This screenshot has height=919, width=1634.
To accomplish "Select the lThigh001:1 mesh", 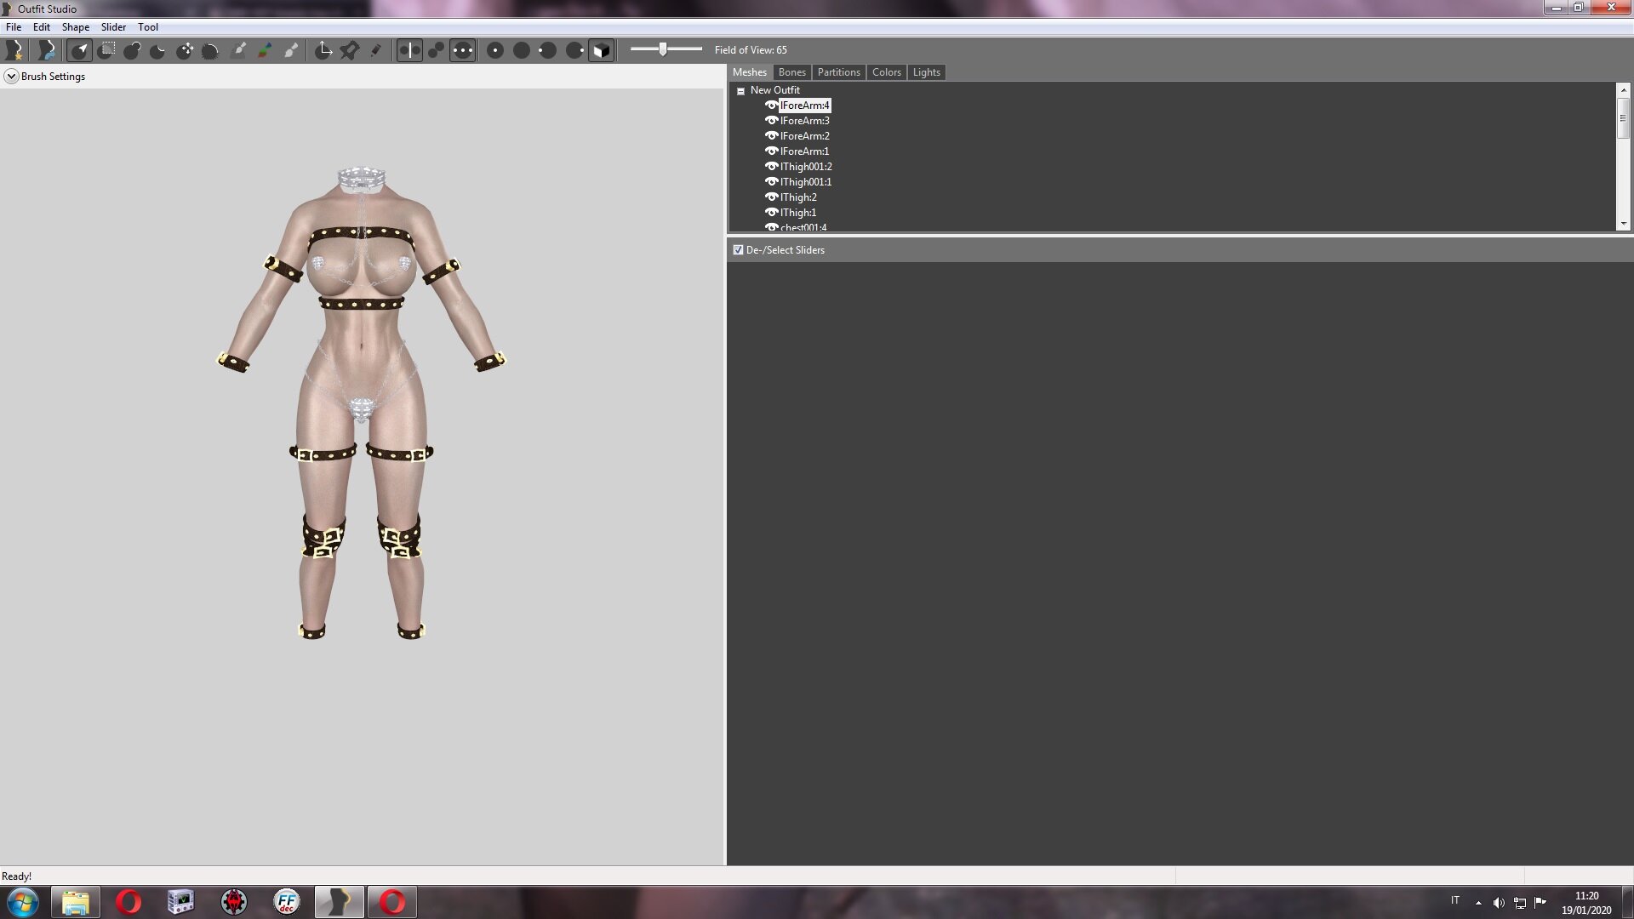I will [805, 182].
